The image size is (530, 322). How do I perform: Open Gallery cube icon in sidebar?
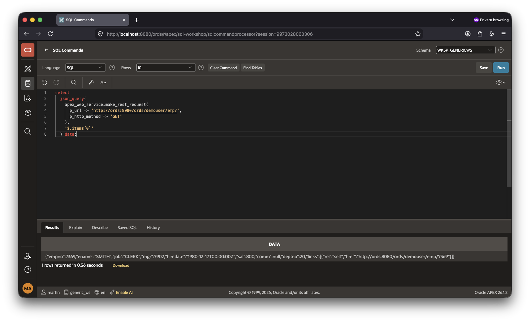(x=28, y=113)
